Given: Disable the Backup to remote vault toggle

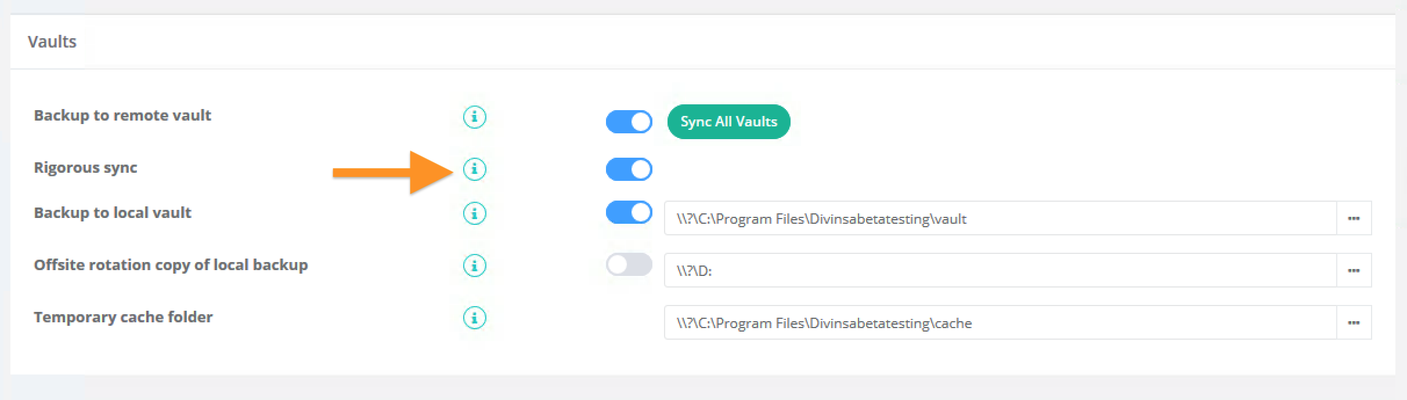Looking at the screenshot, I should (x=629, y=122).
